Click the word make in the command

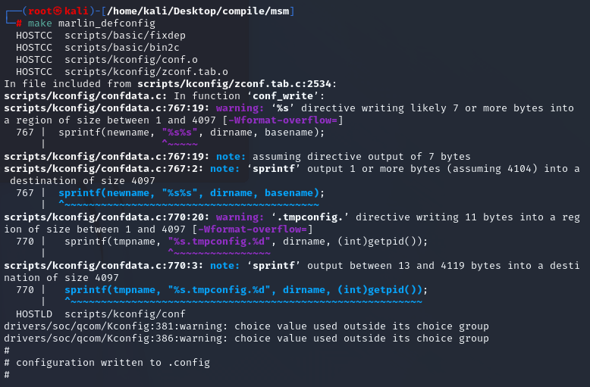[x=40, y=23]
